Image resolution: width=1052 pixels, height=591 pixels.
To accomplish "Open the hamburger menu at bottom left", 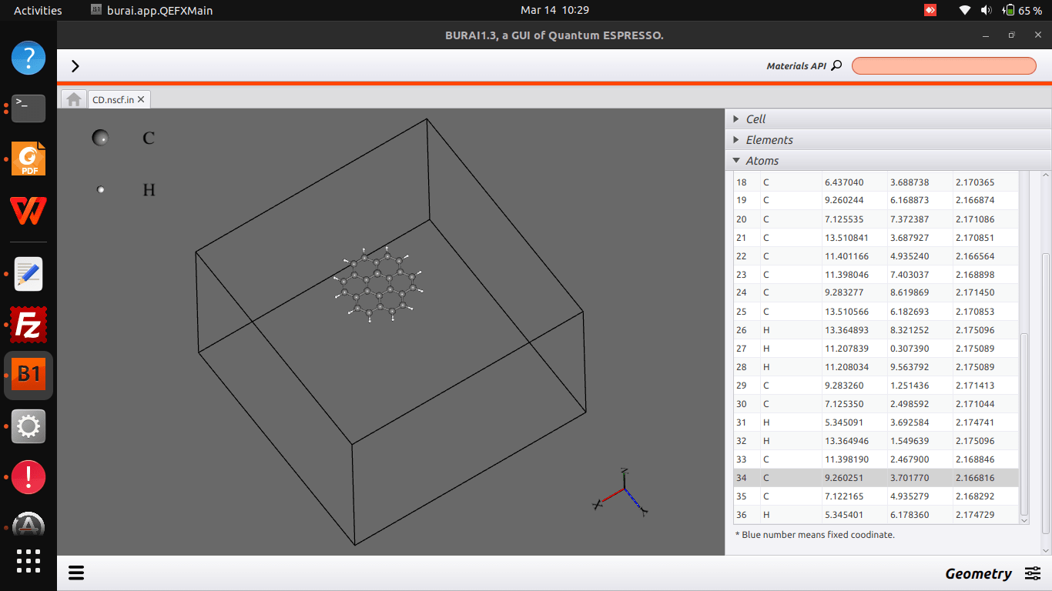I will [75, 573].
